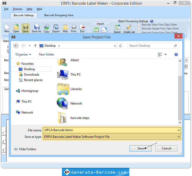Open the view options dropdown arrow

pos(166,54)
